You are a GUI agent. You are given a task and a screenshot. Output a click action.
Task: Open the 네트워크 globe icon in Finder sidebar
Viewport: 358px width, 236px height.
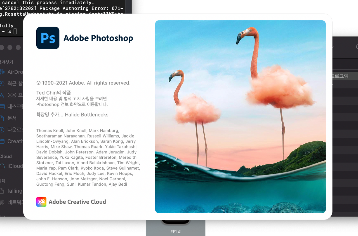click(2, 202)
